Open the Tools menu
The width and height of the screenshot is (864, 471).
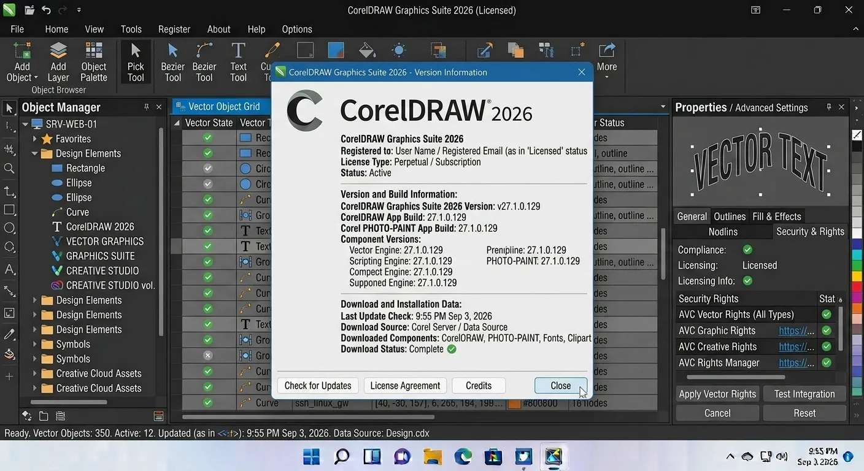131,29
